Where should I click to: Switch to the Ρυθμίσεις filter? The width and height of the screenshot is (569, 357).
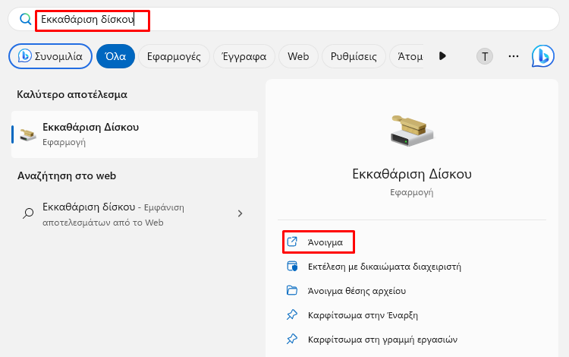(x=354, y=56)
